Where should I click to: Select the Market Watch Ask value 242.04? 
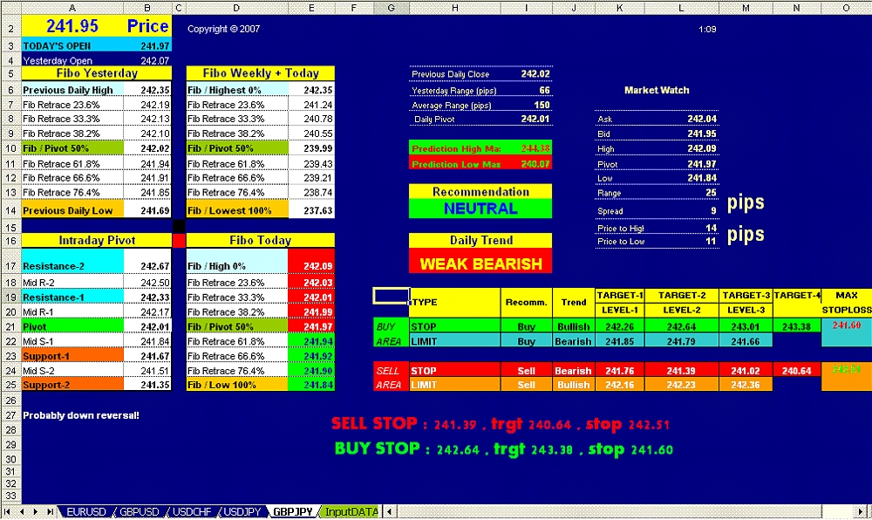(701, 119)
